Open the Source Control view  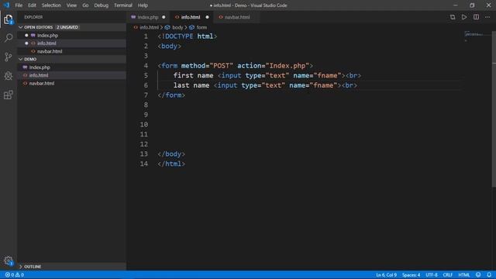click(9, 57)
